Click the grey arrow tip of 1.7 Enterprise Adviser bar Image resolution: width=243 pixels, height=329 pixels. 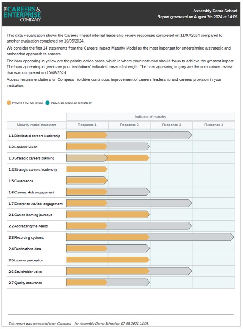click(190, 203)
